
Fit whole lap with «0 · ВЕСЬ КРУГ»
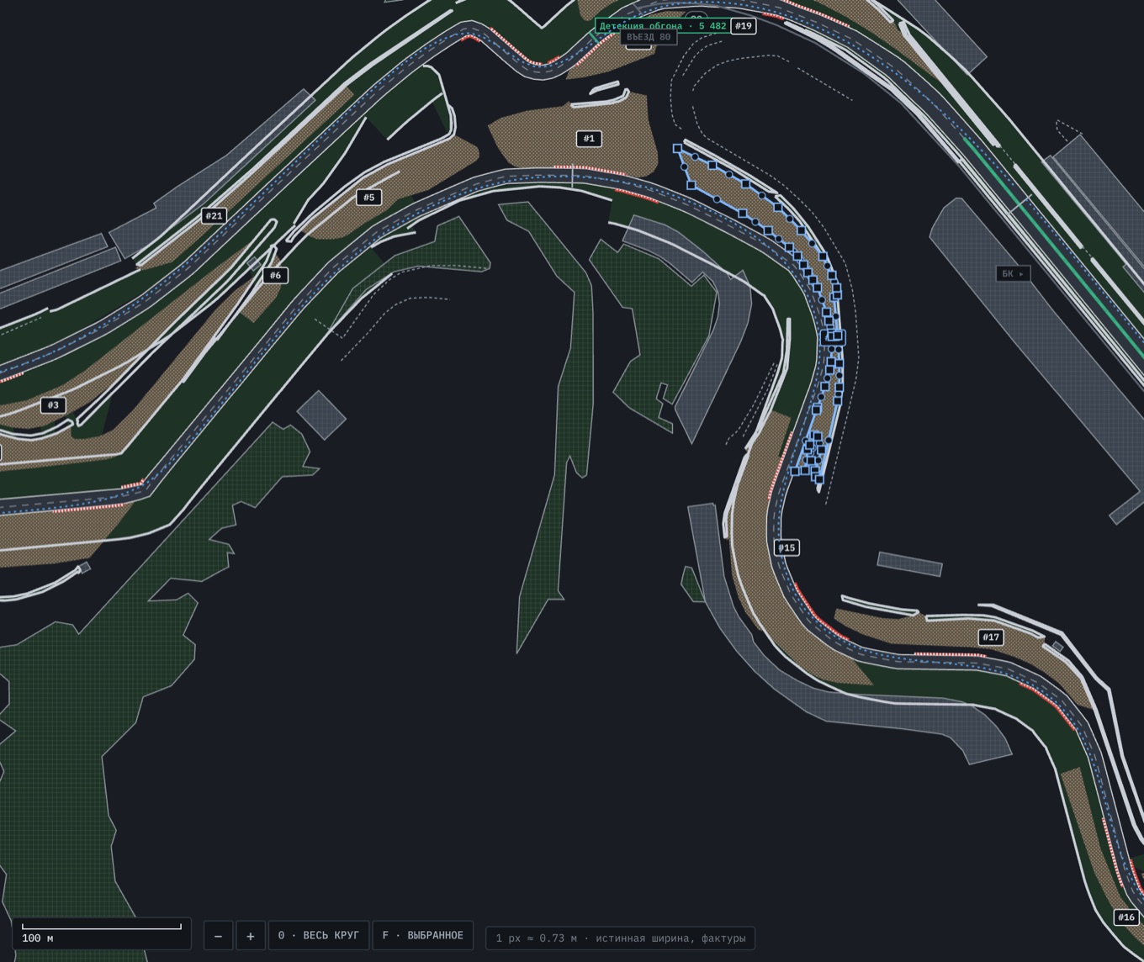319,936
